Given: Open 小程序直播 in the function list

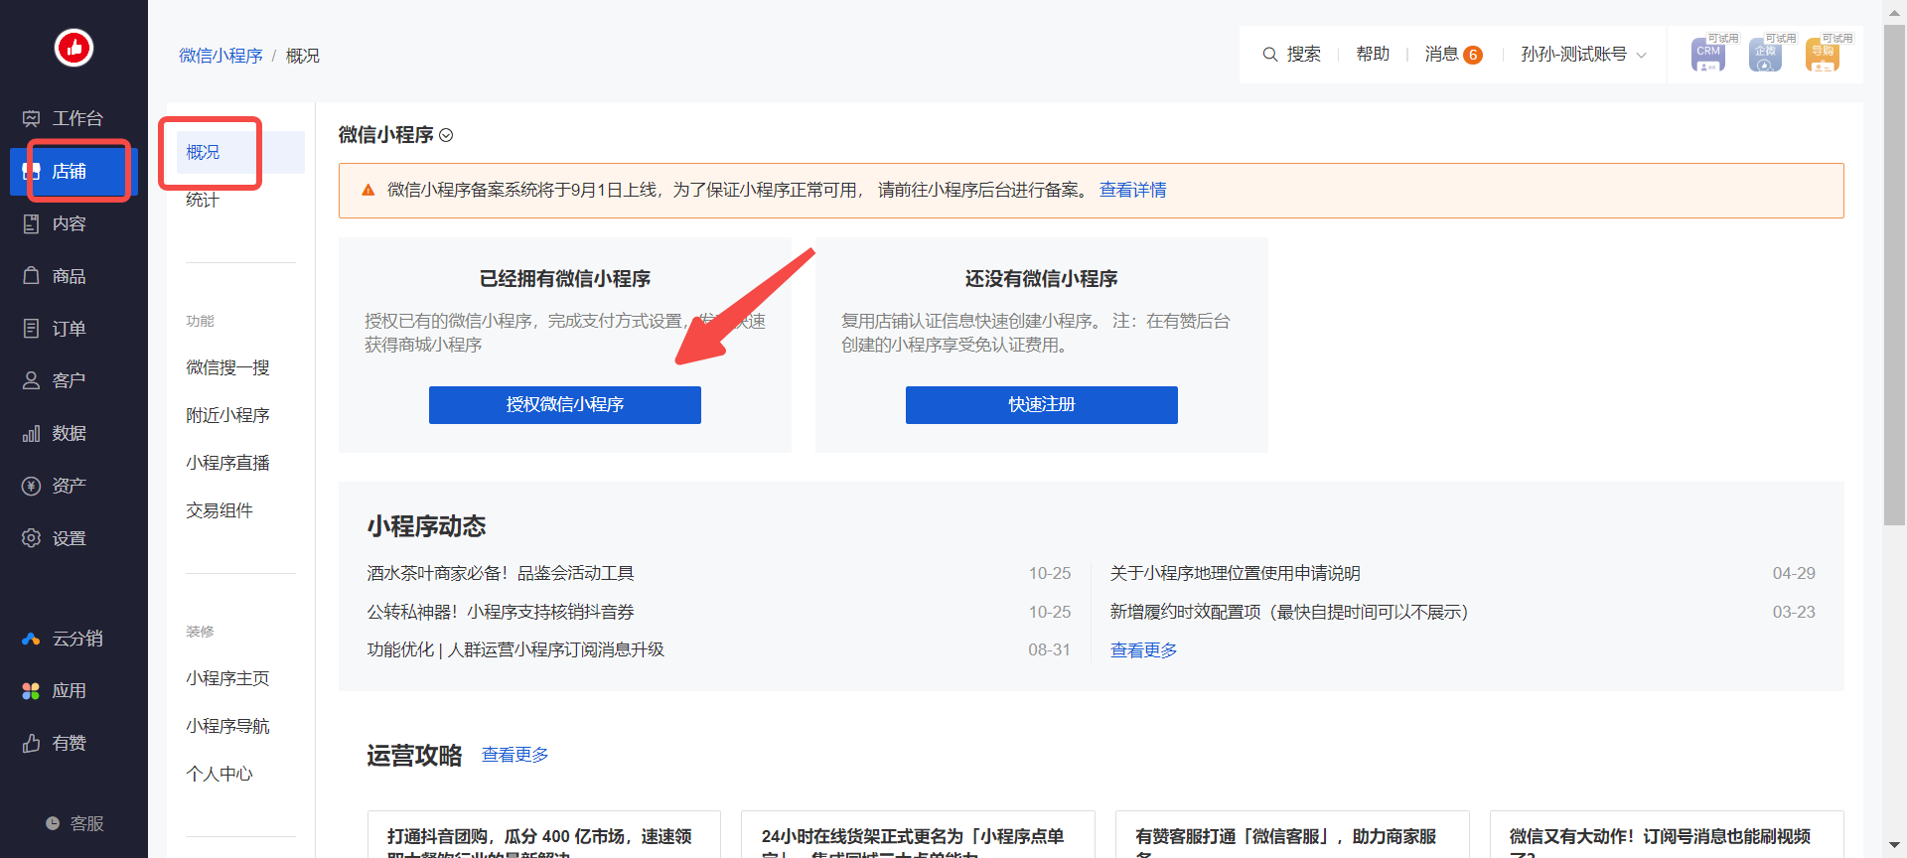Looking at the screenshot, I should (227, 463).
